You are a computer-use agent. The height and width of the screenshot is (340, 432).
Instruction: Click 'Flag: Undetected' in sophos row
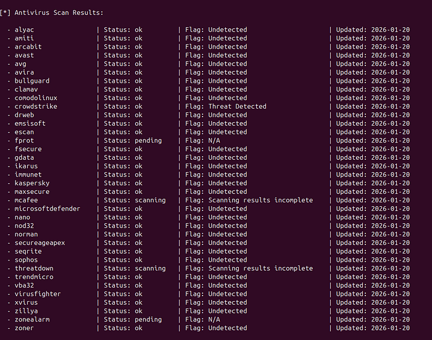tap(216, 260)
